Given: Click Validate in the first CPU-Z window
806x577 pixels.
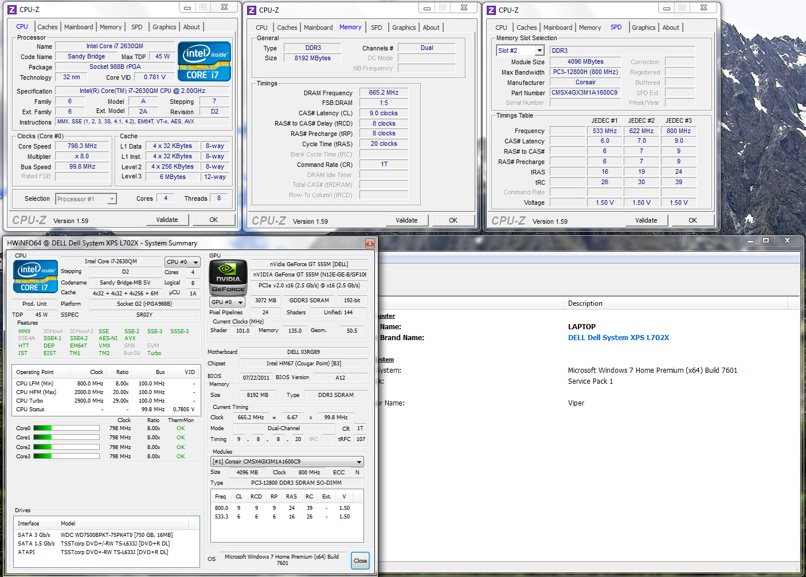Looking at the screenshot, I should [167, 220].
